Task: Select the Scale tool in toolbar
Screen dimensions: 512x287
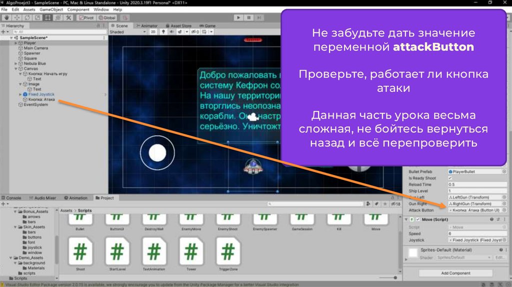Action: pyautogui.click(x=37, y=17)
